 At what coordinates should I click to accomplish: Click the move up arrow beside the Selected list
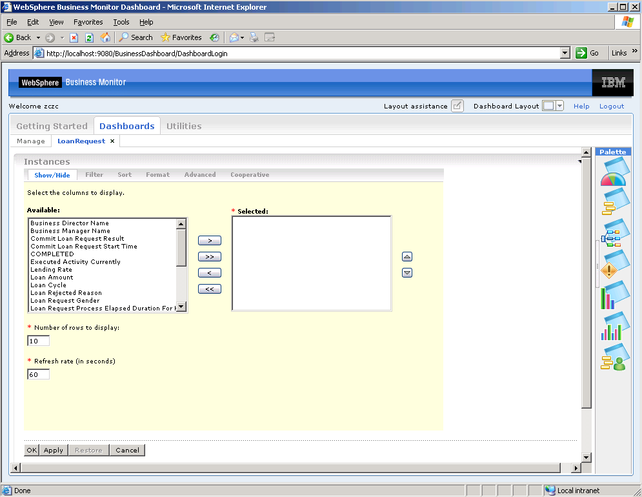click(x=407, y=257)
